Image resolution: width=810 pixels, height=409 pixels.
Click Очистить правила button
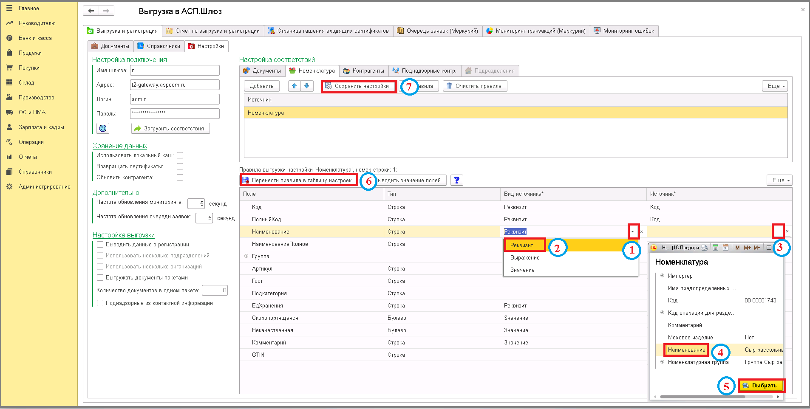475,86
